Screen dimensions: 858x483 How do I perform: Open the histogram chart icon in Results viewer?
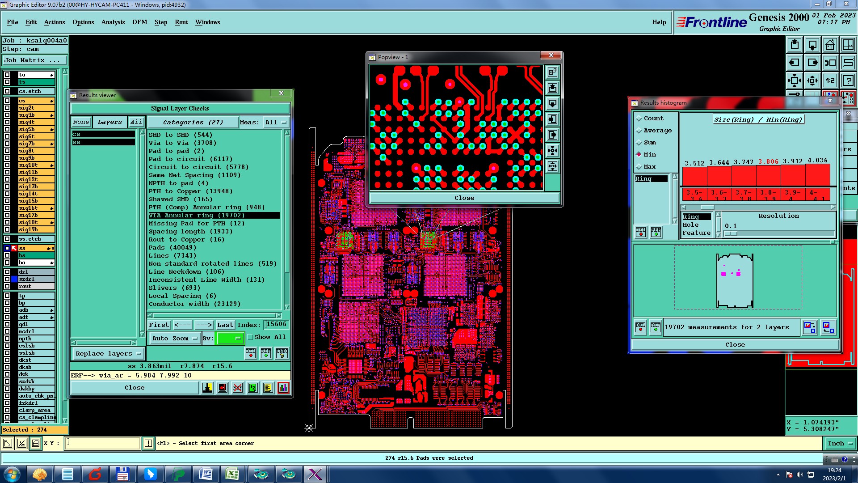pos(283,388)
